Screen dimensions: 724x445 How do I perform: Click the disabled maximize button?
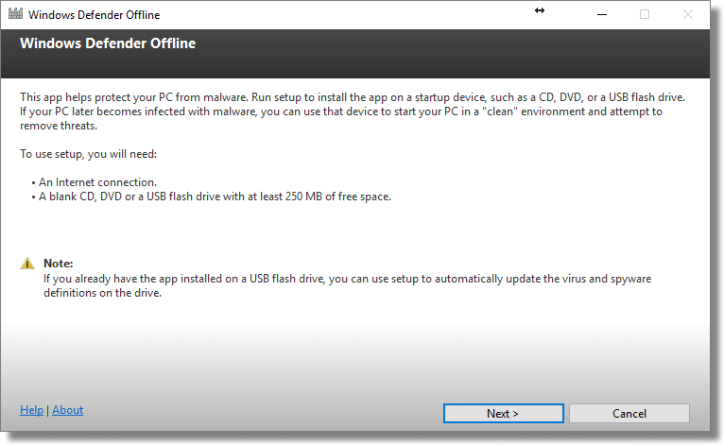tap(645, 15)
